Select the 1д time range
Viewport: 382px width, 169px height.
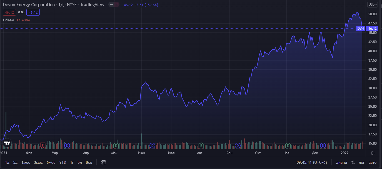tap(7, 162)
